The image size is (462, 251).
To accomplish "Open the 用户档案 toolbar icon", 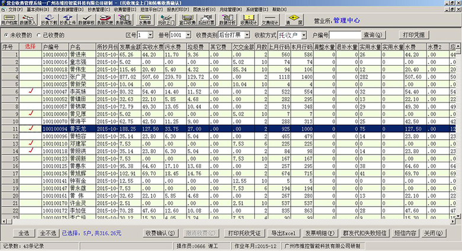I will click(x=9, y=20).
